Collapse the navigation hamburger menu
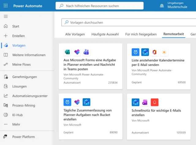 6,16
